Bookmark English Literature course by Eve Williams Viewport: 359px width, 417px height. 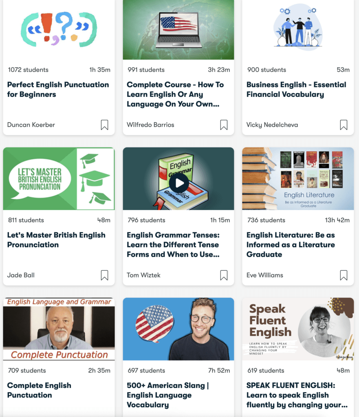344,275
